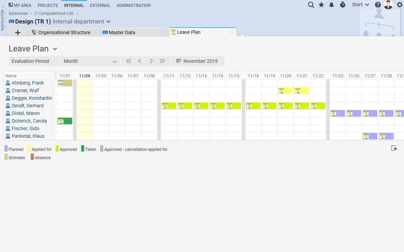Viewport: 404px width, 252px height.
Task: Open Panketal, Klaus employee link
Action: (x=28, y=136)
